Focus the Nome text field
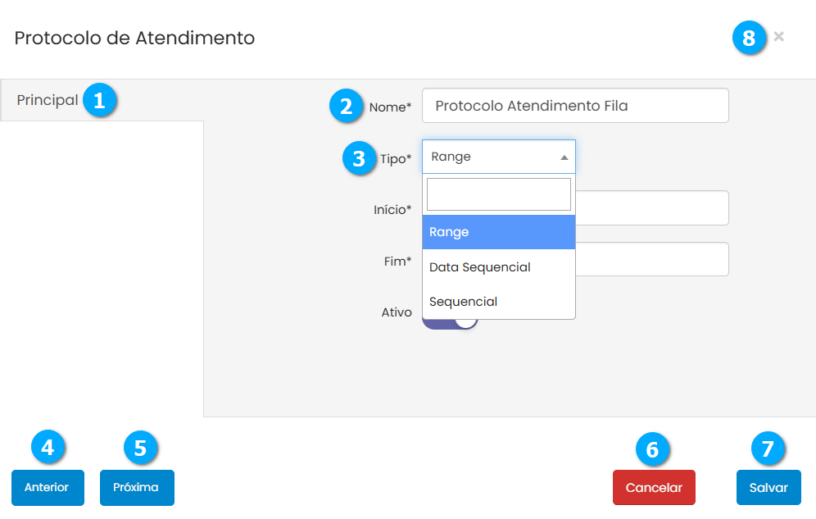Viewport: 816px width, 519px height. pyautogui.click(x=574, y=106)
